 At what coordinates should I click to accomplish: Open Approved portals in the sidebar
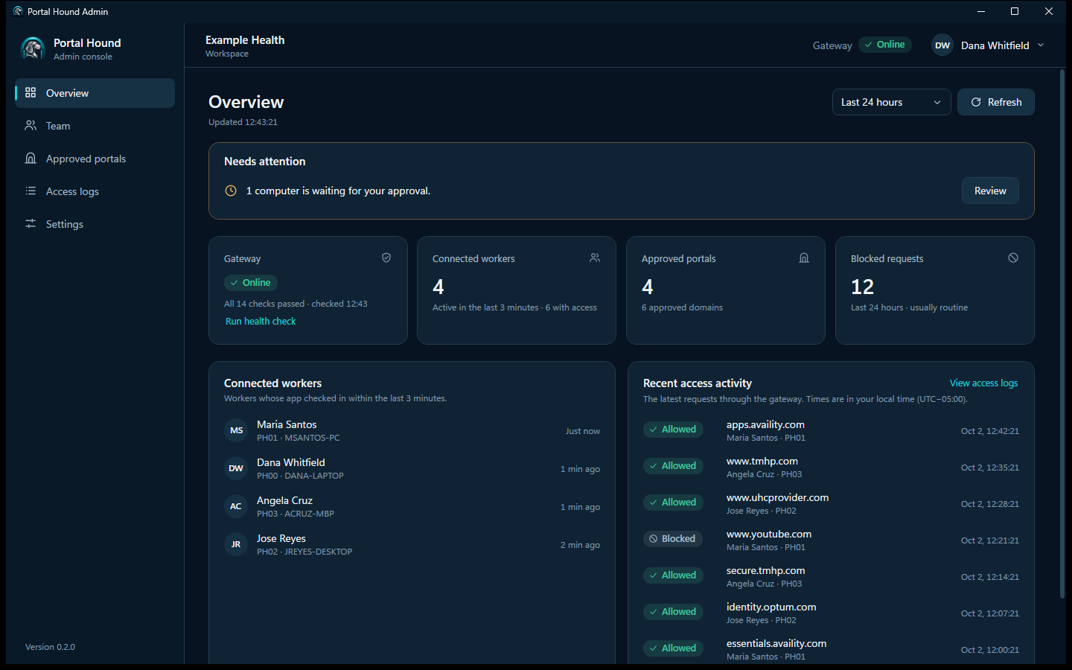click(95, 159)
